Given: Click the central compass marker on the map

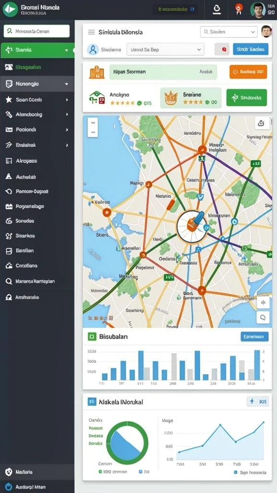Looking at the screenshot, I should pyautogui.click(x=192, y=226).
